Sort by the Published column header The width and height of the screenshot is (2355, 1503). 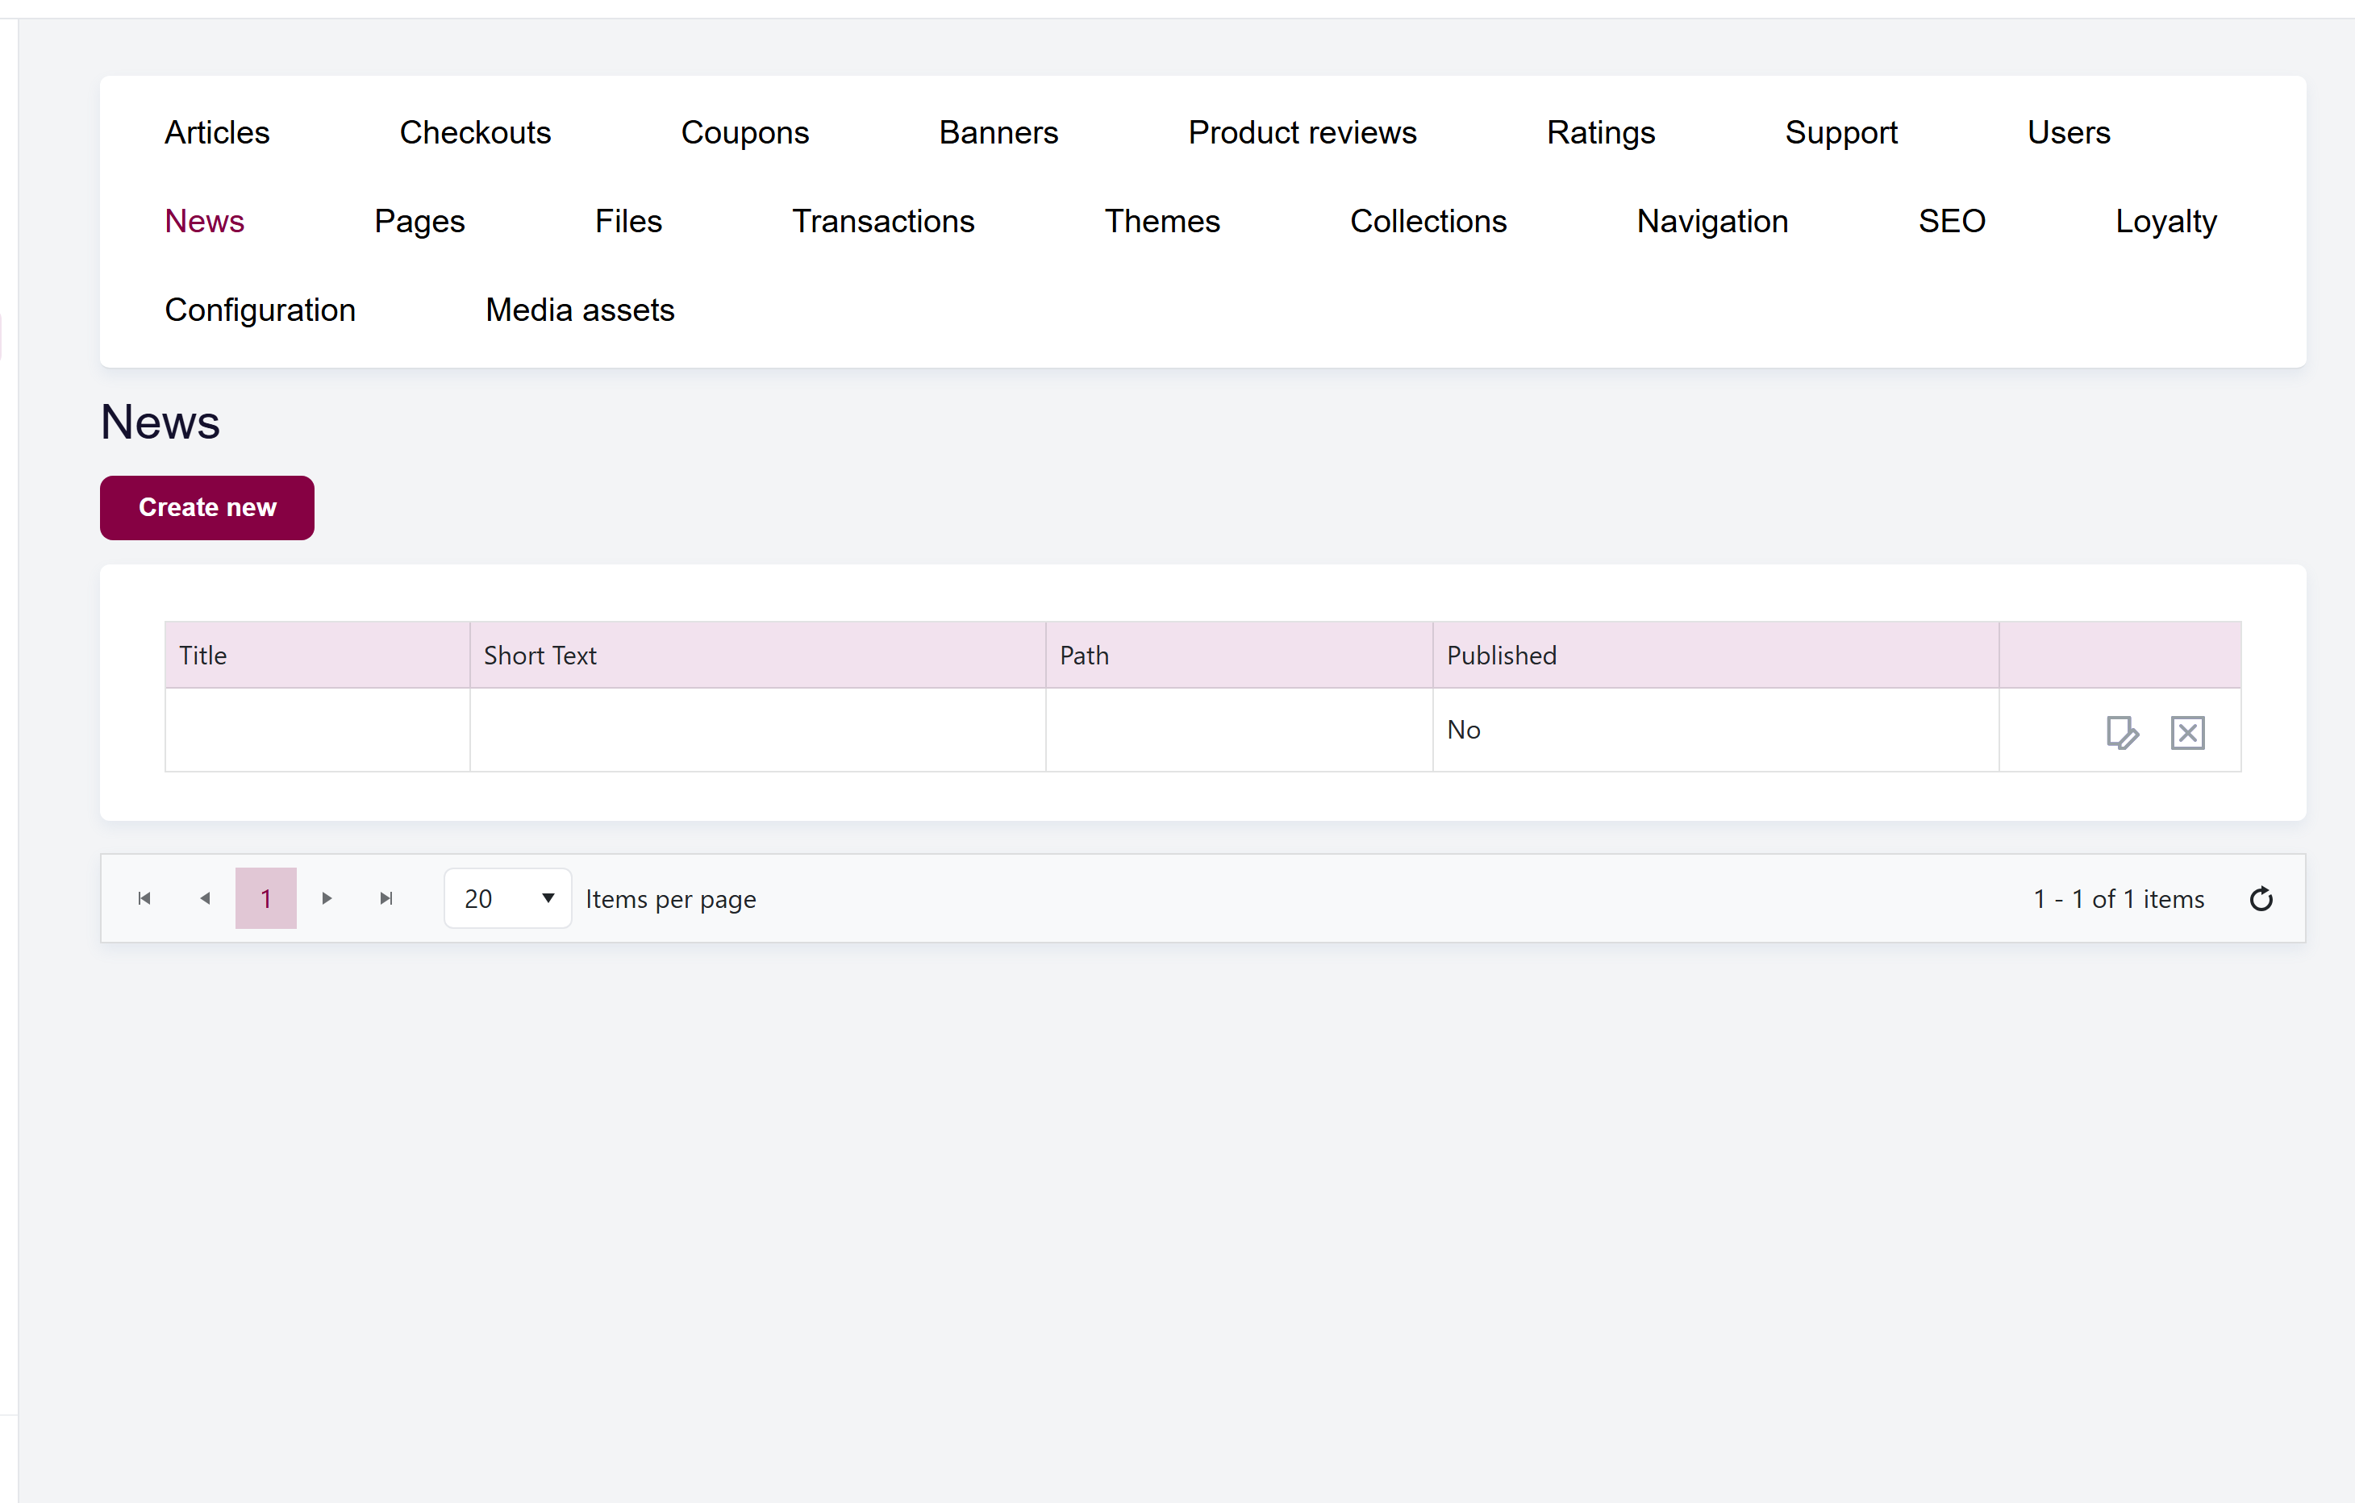point(1716,654)
